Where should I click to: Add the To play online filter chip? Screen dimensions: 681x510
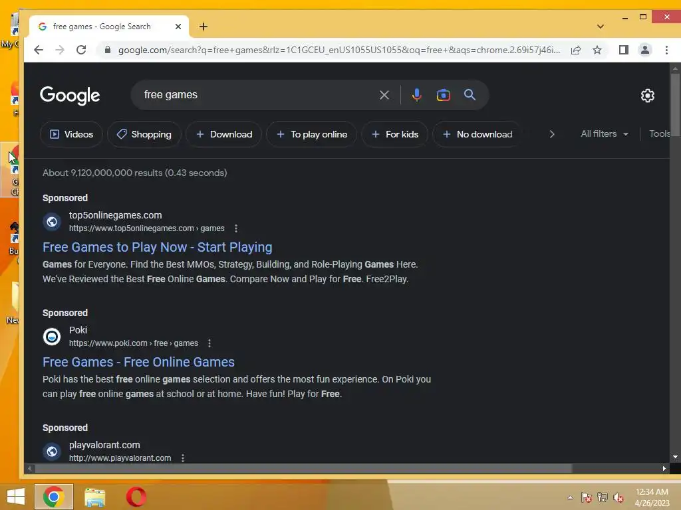312,134
